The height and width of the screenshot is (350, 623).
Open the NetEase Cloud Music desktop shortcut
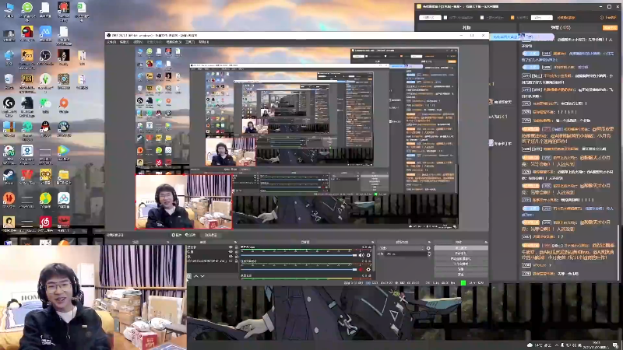[45, 222]
